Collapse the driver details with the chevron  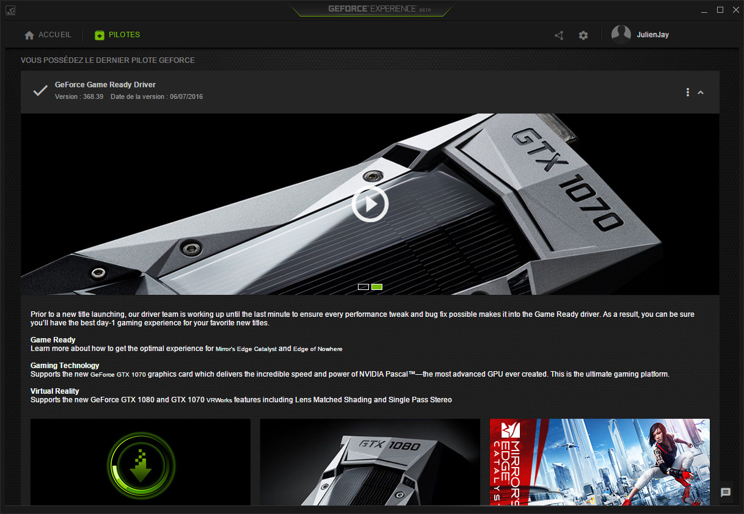coord(701,92)
